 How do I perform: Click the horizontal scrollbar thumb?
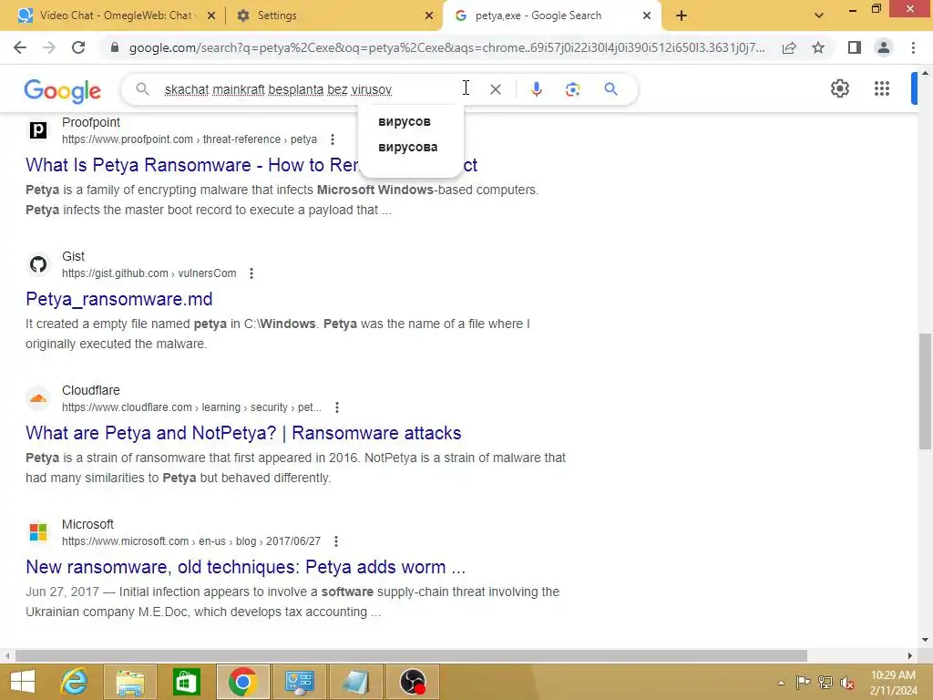[x=411, y=655]
